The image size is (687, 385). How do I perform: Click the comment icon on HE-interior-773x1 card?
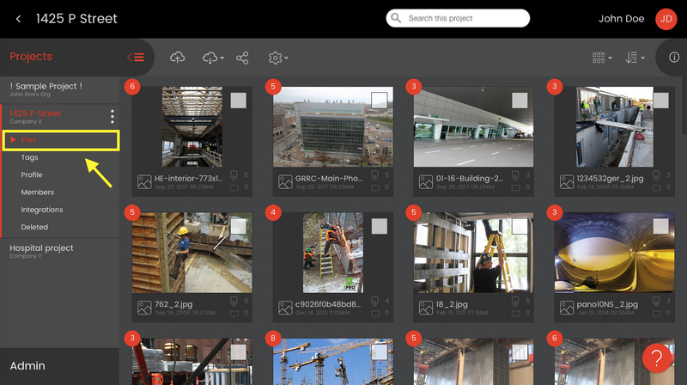[234, 187]
